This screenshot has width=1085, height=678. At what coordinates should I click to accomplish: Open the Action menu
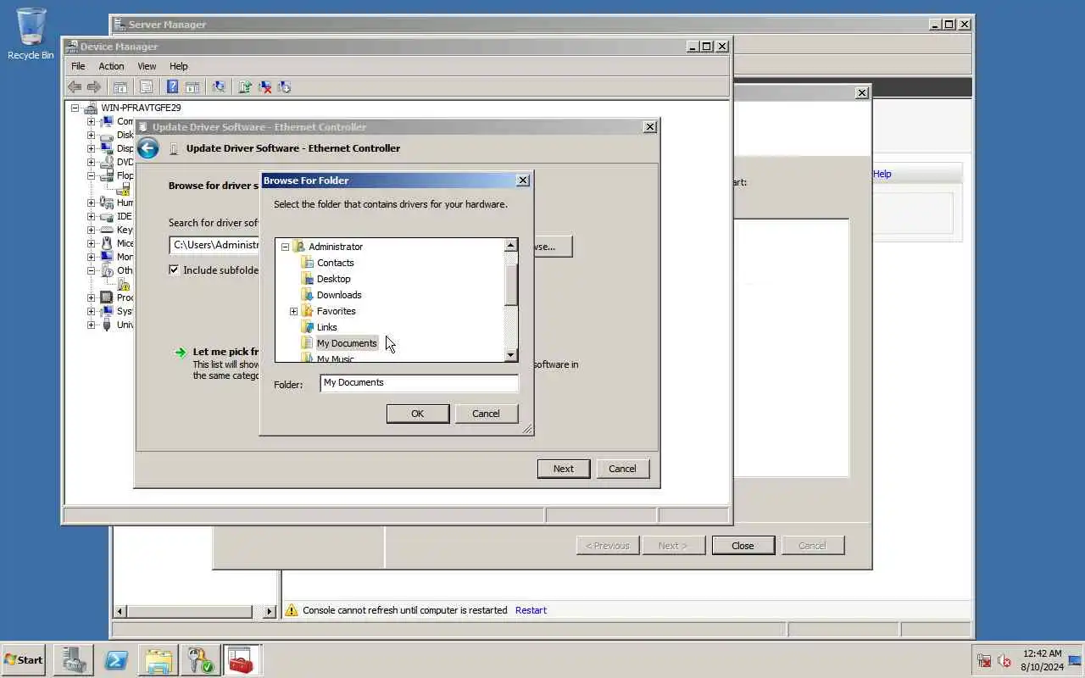[111, 66]
